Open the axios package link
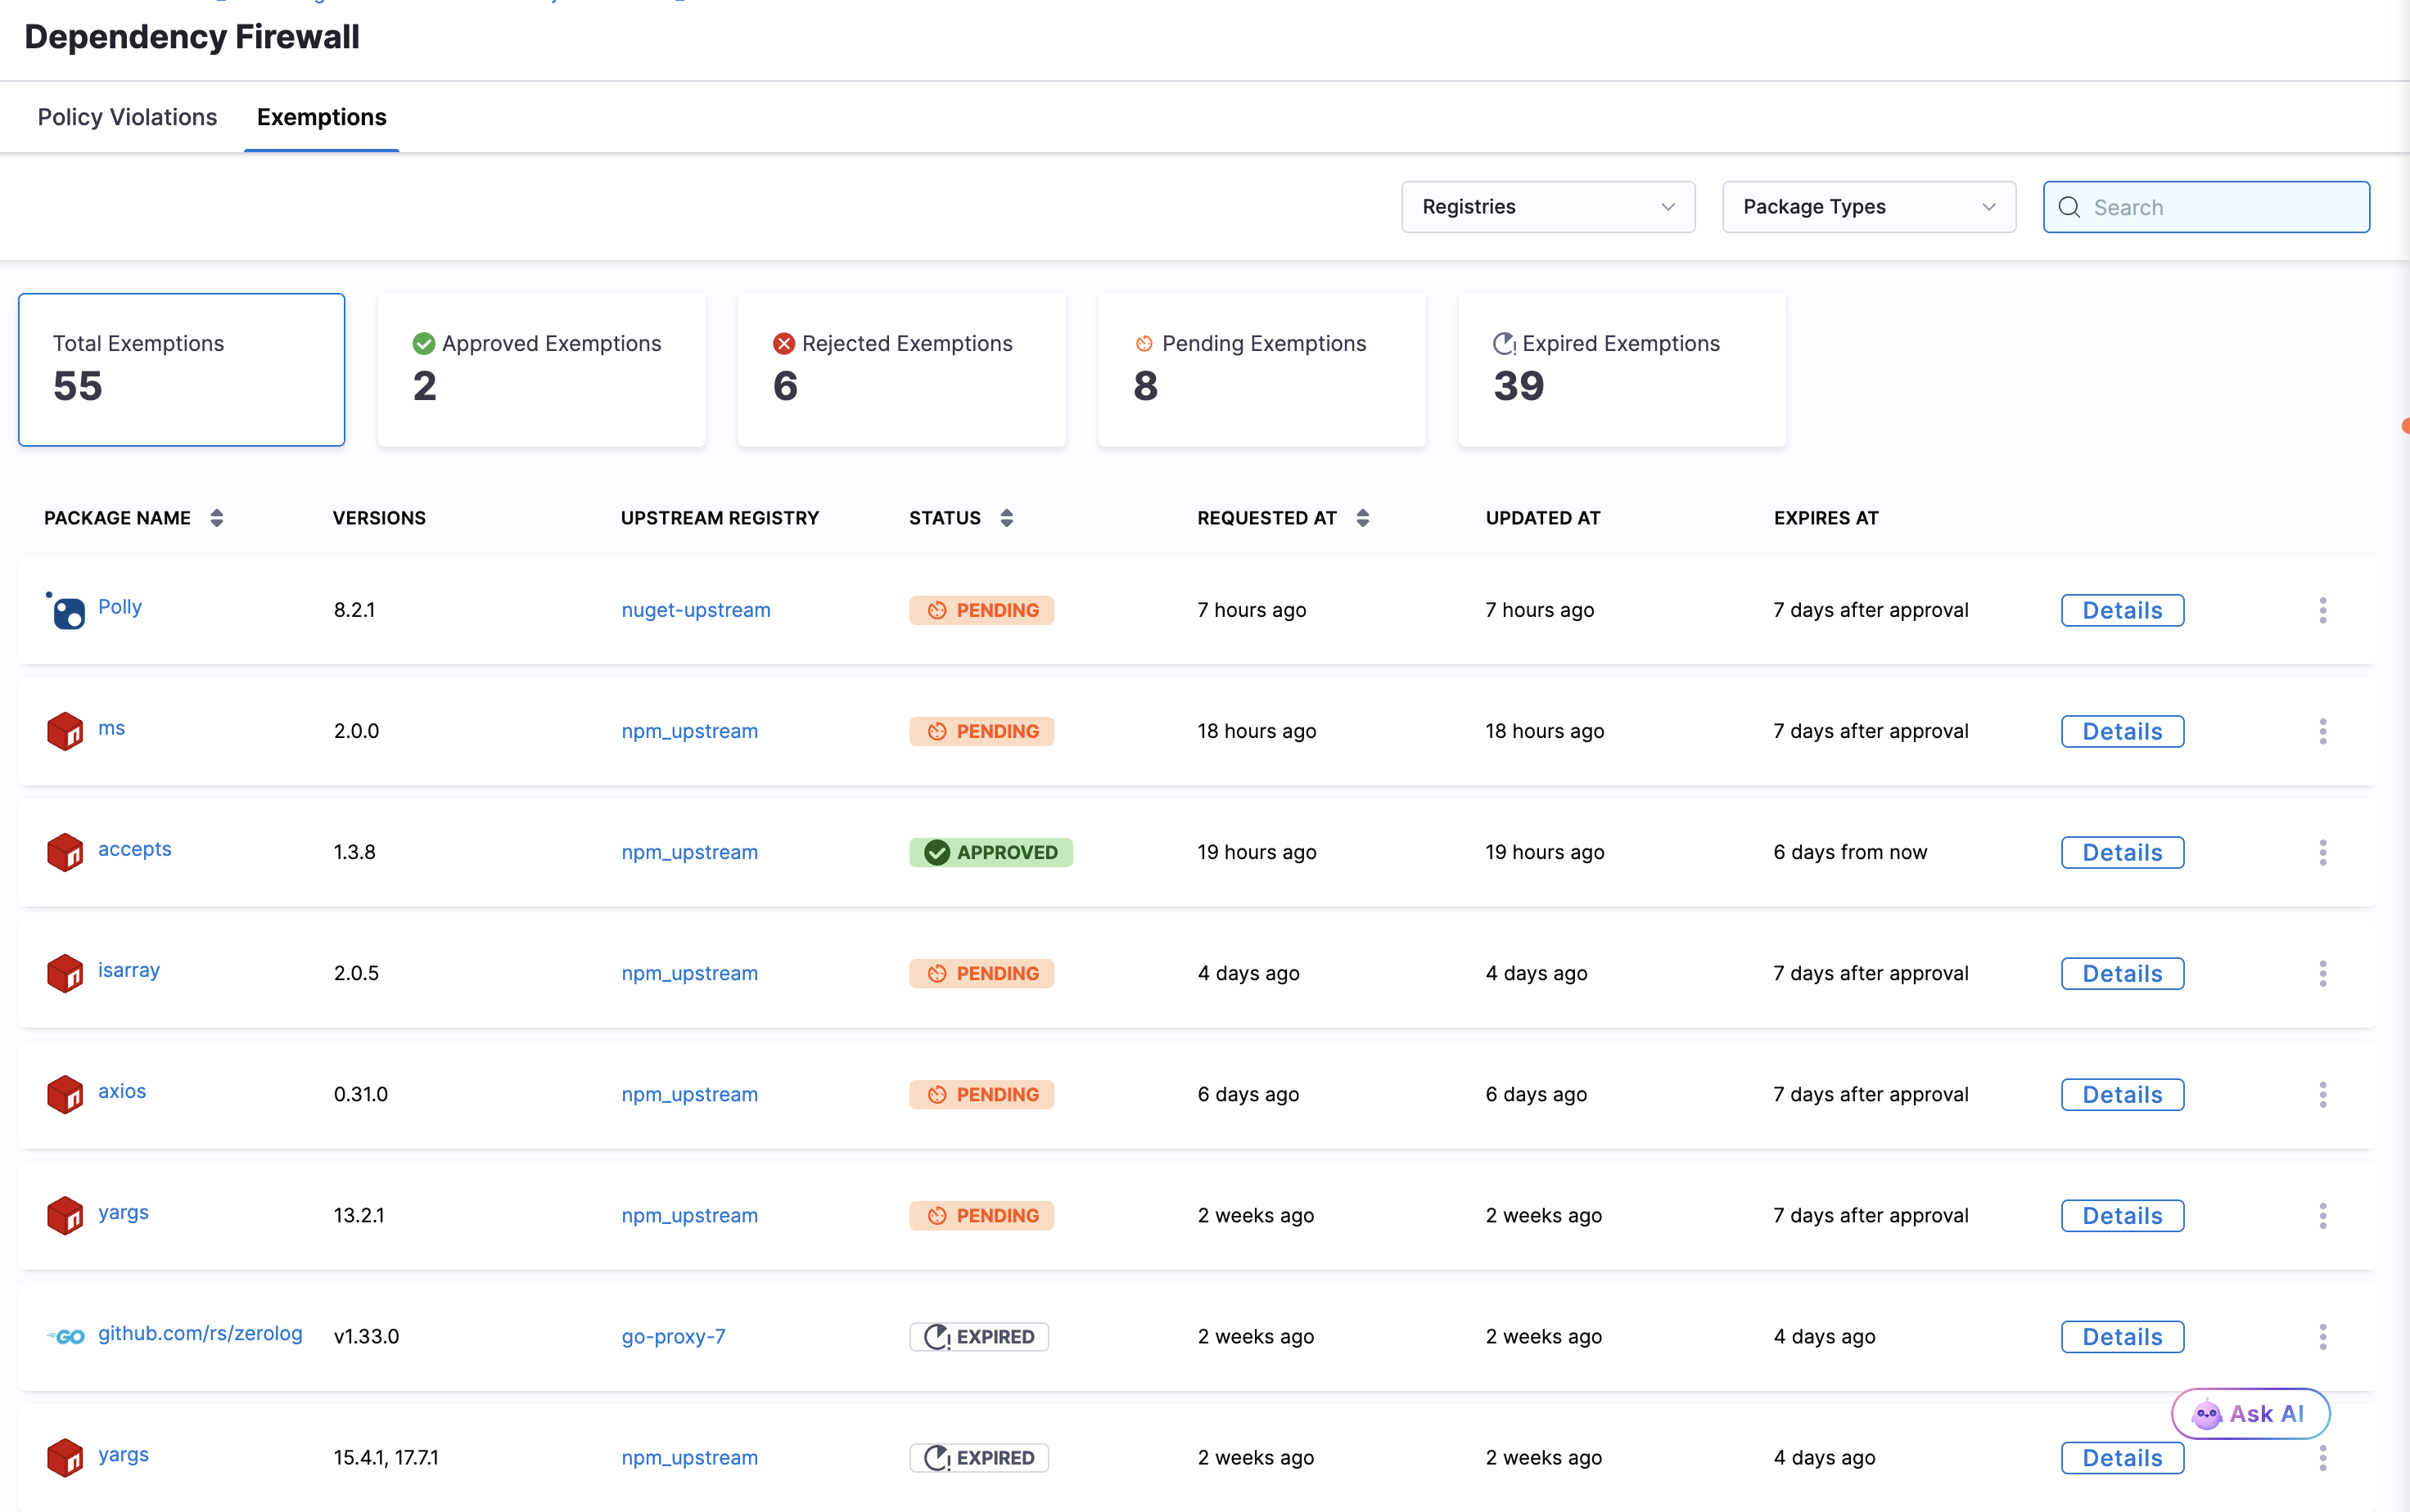 point(122,1091)
